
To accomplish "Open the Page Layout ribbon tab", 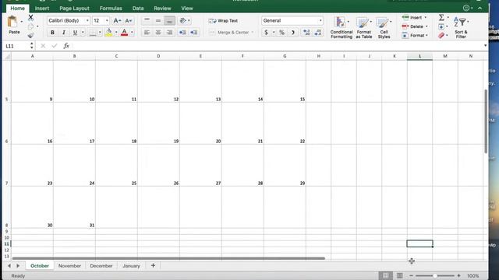I will tap(74, 9).
